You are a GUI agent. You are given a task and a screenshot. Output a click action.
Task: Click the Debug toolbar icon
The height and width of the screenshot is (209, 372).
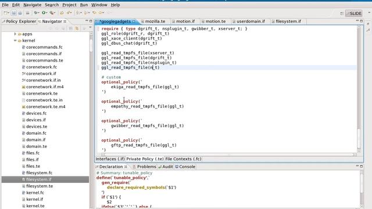pos(35,13)
